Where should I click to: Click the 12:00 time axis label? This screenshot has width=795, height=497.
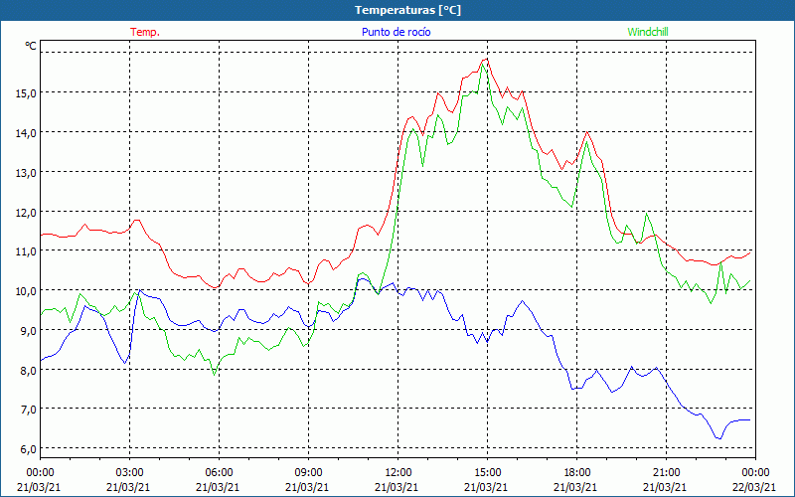397,473
